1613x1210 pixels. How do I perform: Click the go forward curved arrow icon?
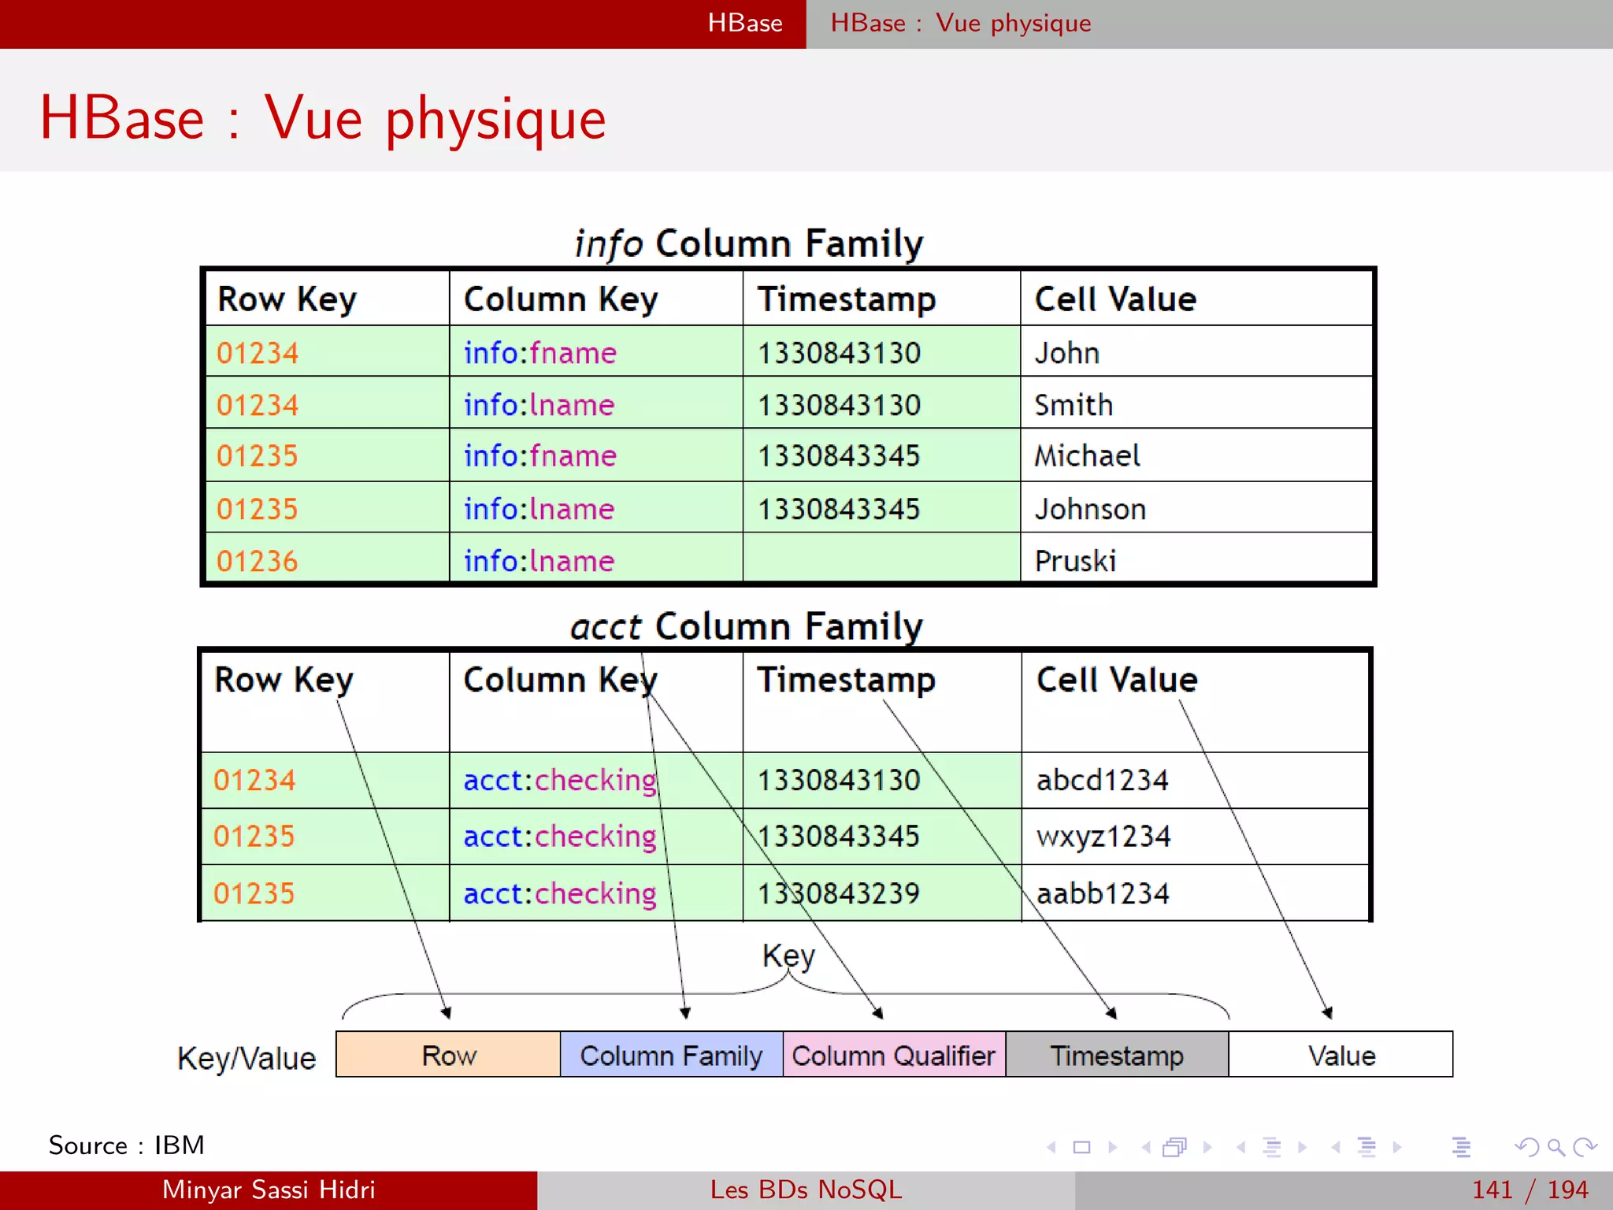click(x=1585, y=1147)
